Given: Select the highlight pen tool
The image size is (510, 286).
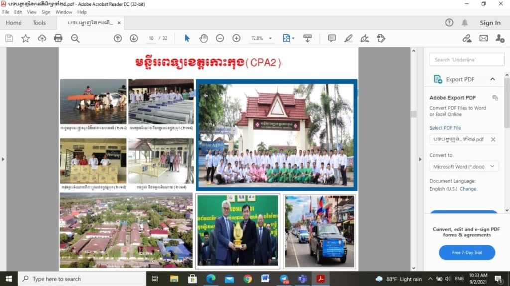Looking at the screenshot, I should point(348,38).
